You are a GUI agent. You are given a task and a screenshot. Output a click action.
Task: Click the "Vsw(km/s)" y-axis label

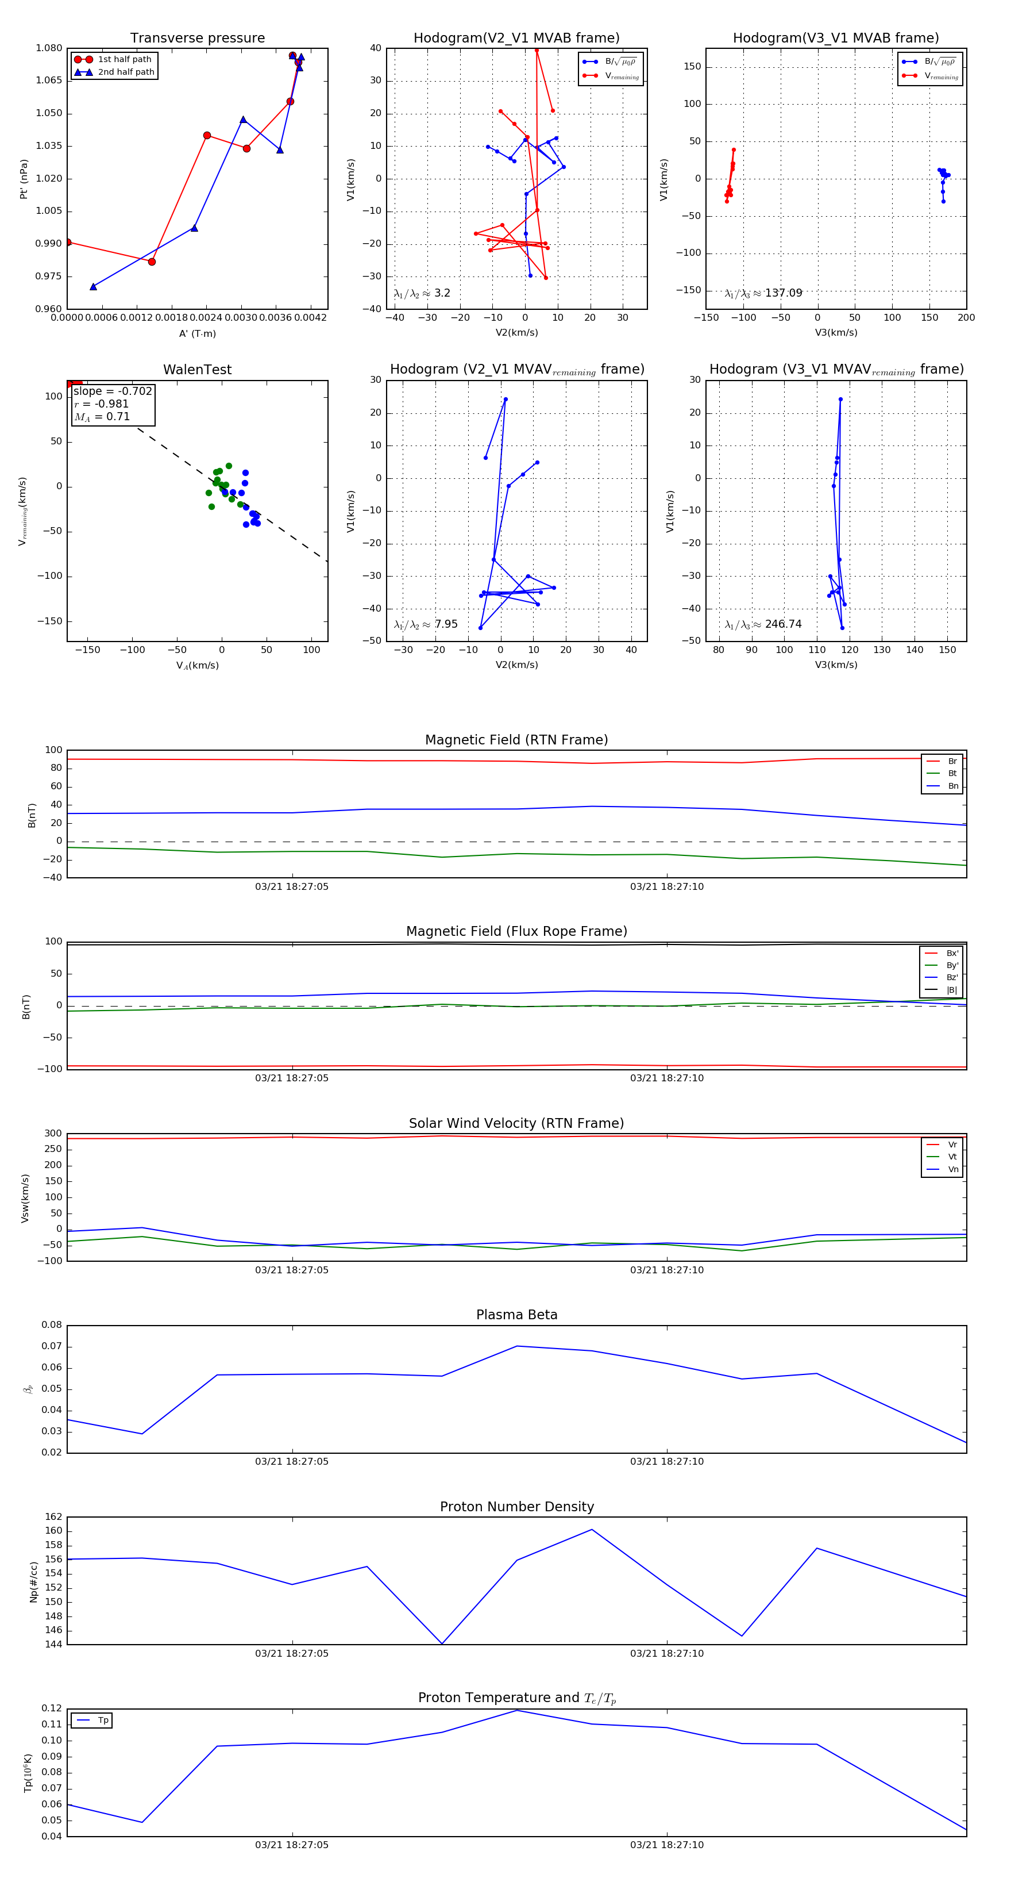pos(25,1198)
